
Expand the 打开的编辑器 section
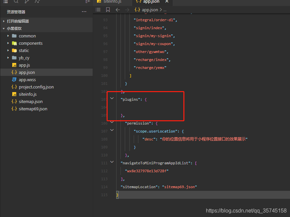[x=4, y=21]
